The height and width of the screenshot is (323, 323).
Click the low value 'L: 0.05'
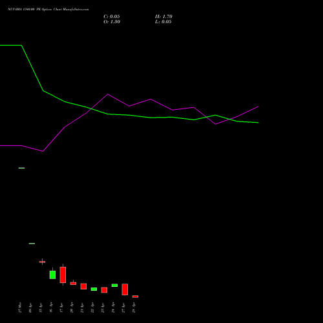point(163,22)
